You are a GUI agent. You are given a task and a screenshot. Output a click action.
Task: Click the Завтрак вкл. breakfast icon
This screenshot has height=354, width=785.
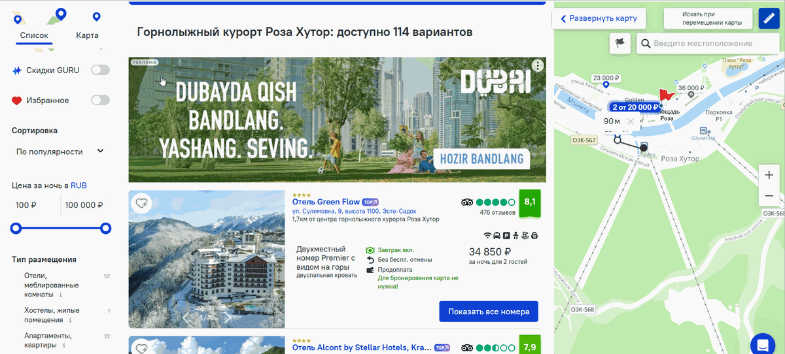click(x=370, y=250)
